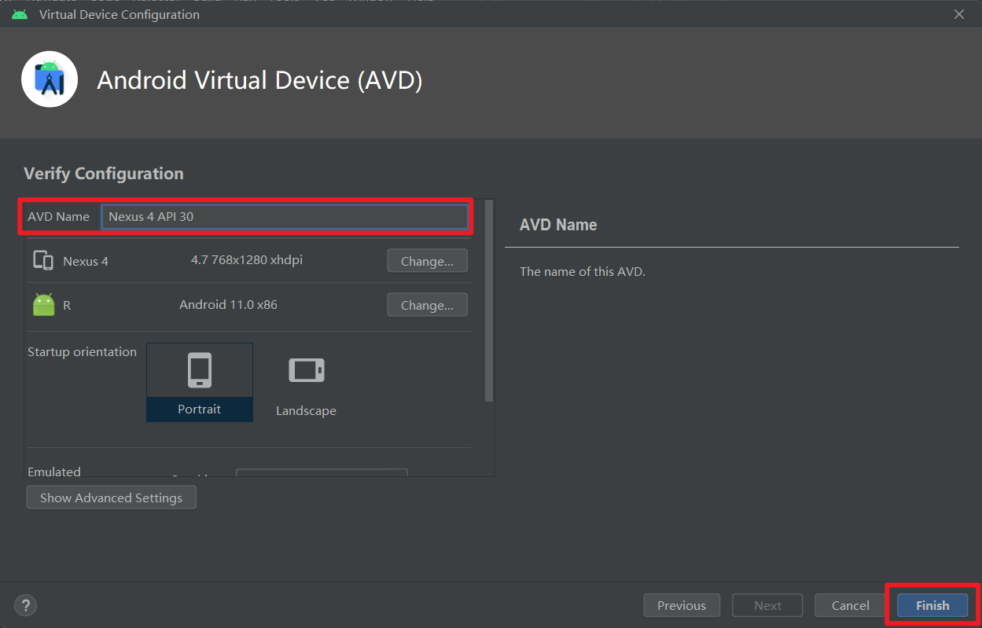Open the partially visible emulated performance dropdown
Screen dimensions: 982x628
click(322, 472)
